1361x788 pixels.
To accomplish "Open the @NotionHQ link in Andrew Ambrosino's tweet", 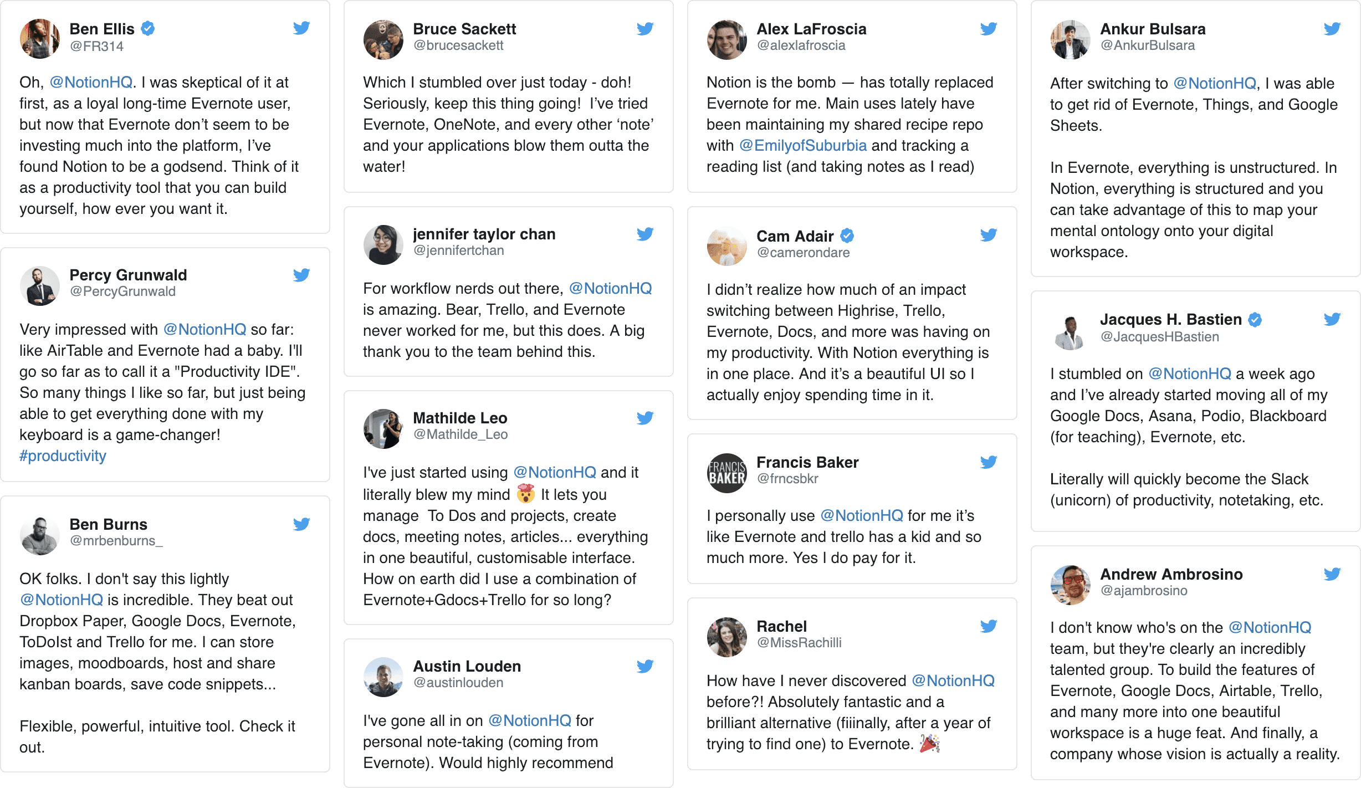I will pos(1271,627).
